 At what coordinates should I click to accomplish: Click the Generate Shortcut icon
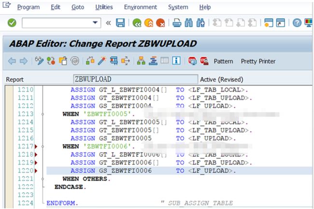281,23
